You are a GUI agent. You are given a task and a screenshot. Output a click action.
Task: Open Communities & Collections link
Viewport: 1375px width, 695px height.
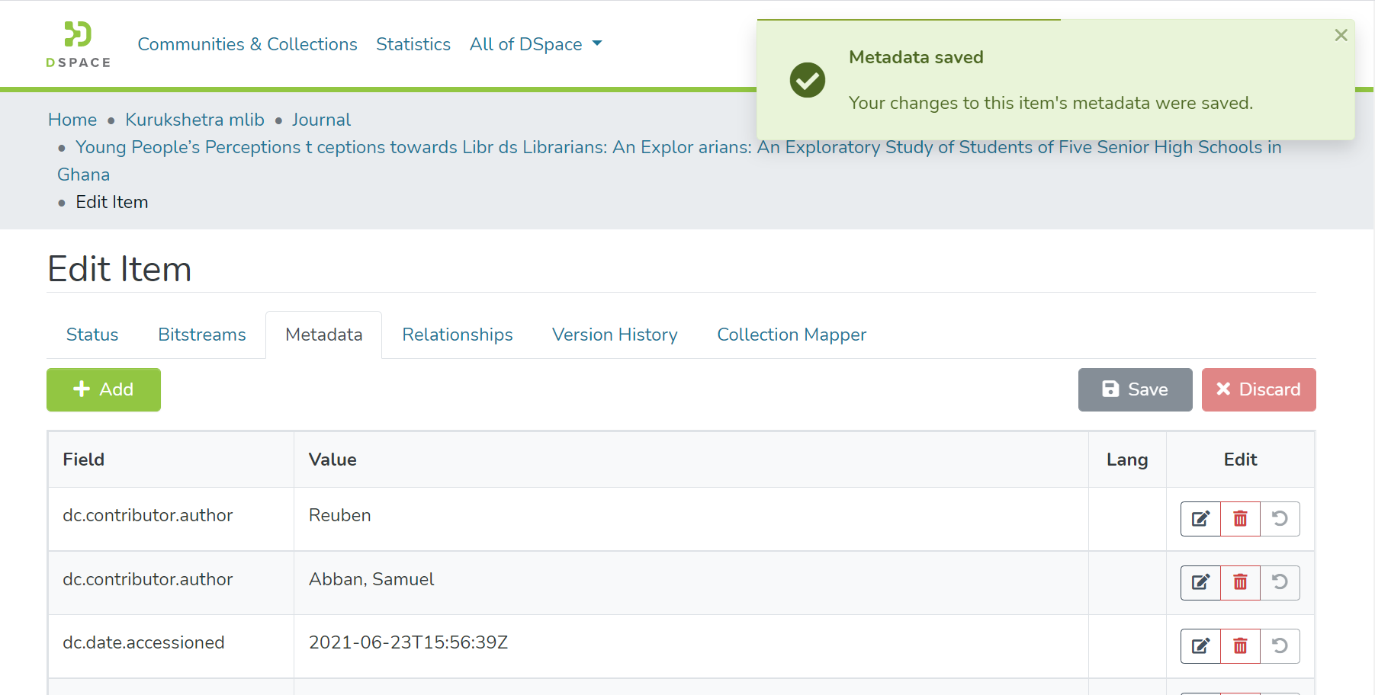[247, 44]
